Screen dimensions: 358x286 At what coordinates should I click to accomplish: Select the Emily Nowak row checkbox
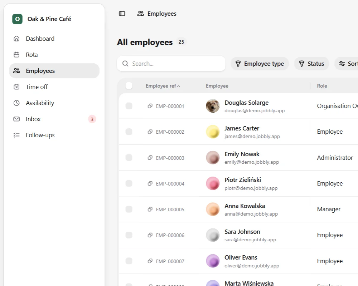point(129,158)
